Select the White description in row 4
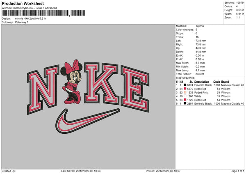 pyautogui.click(x=198, y=96)
